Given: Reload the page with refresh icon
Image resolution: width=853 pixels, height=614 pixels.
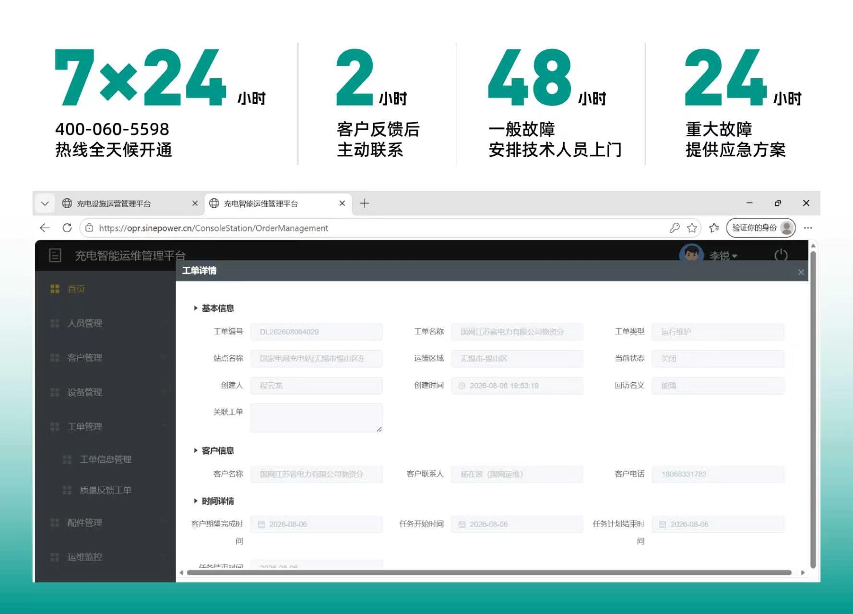Looking at the screenshot, I should [67, 228].
